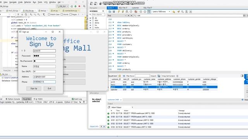This screenshot has width=248, height=139.
Task: Toggle Regex checkbox in PyCharm search
Action: pos(71,15)
